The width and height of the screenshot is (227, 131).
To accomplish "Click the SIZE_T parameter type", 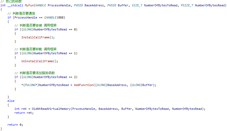I will point(137,5).
